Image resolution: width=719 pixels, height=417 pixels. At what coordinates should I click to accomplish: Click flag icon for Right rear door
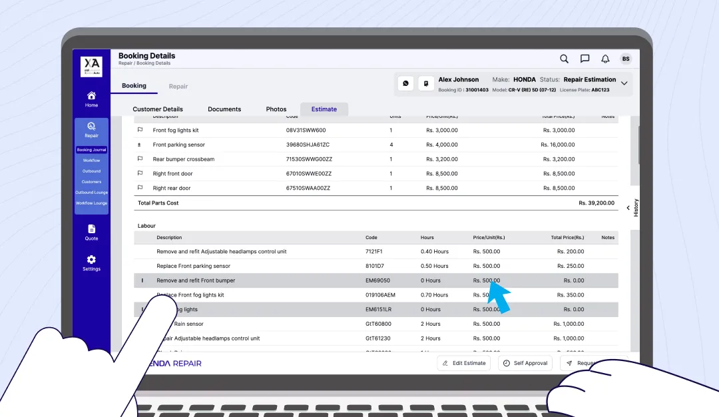140,188
